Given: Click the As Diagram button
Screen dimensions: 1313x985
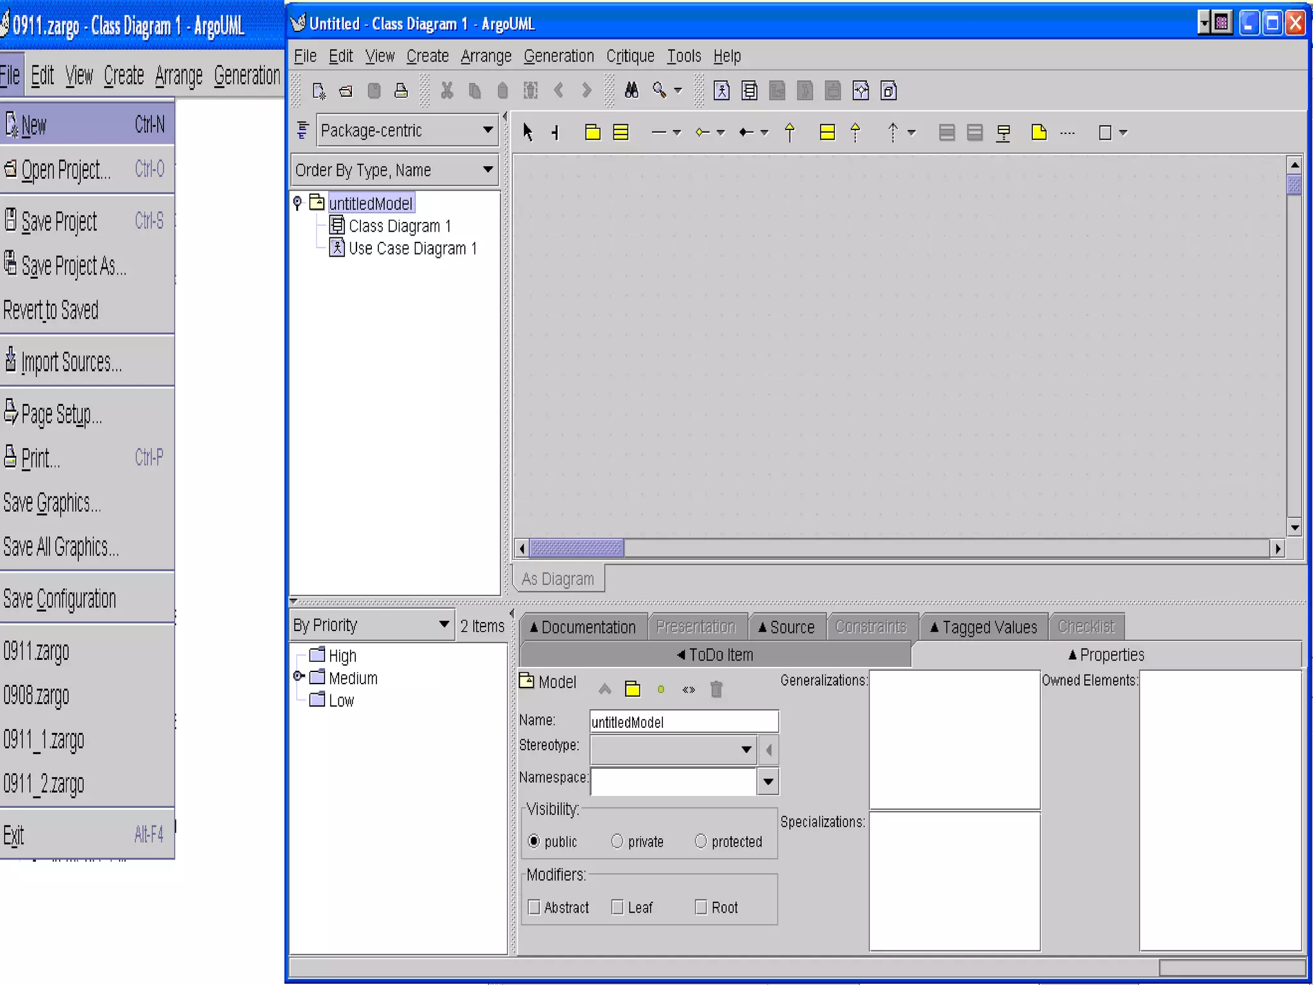Looking at the screenshot, I should point(558,578).
